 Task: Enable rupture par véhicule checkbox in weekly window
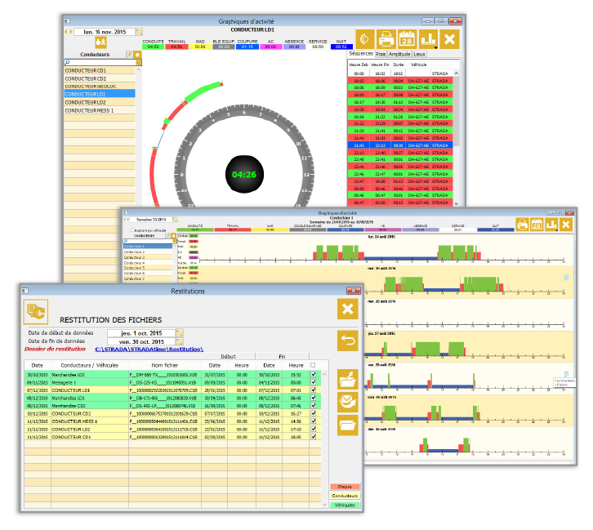coord(132,229)
